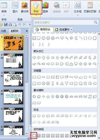Choose the flowchart decision diamond shape
100x140 pixels.
(x=43, y=77)
